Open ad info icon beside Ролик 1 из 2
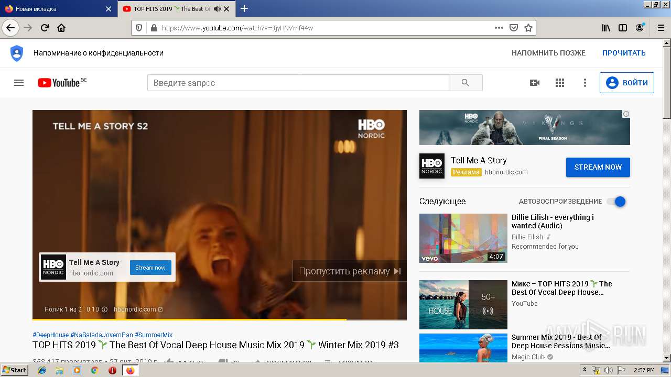 (x=104, y=309)
